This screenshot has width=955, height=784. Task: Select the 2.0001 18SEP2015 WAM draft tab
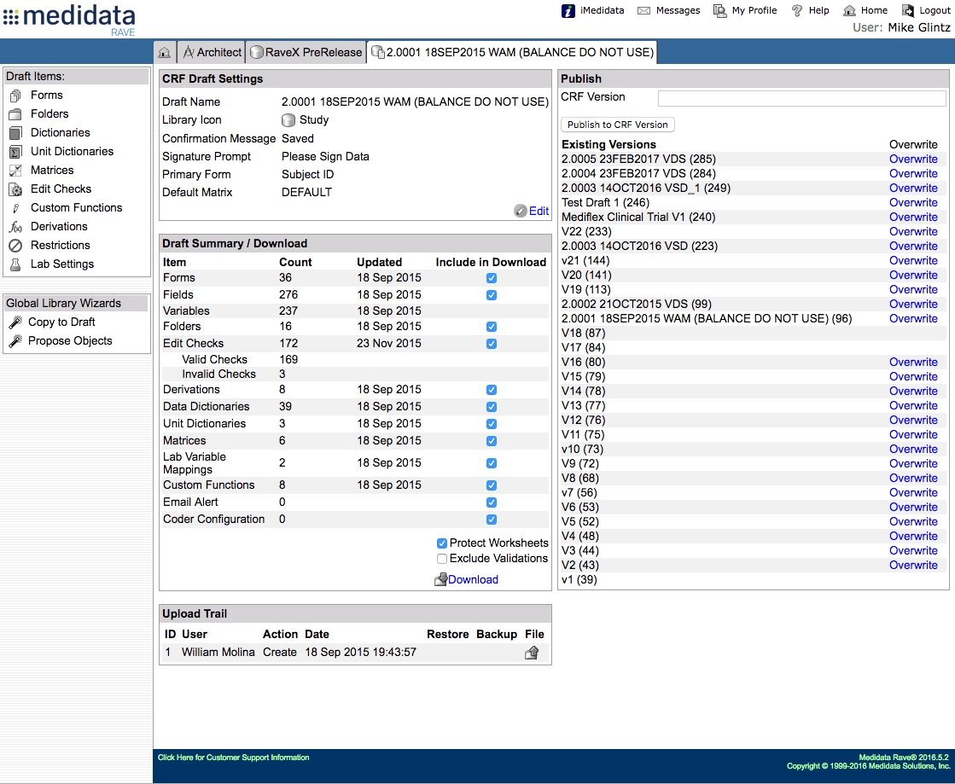pos(513,53)
